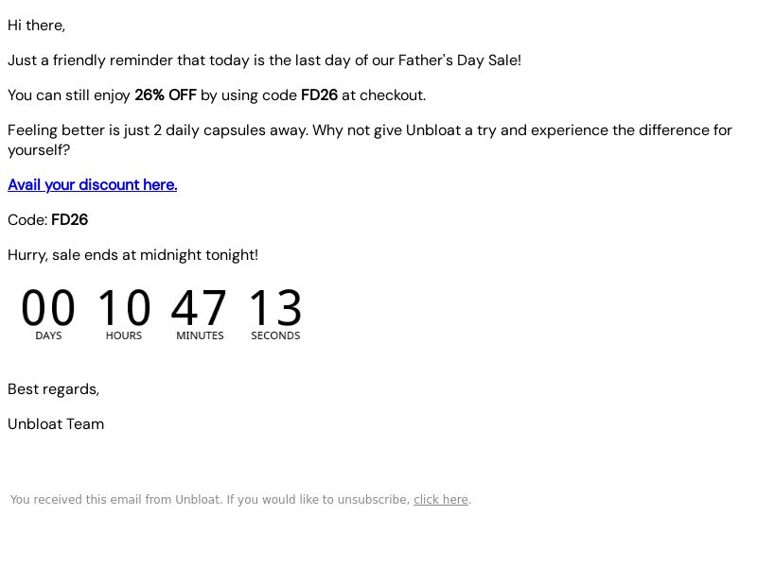This screenshot has height=567, width=757.
Task: Click the 'You received this email from Unbloat' footer text
Action: (x=210, y=500)
